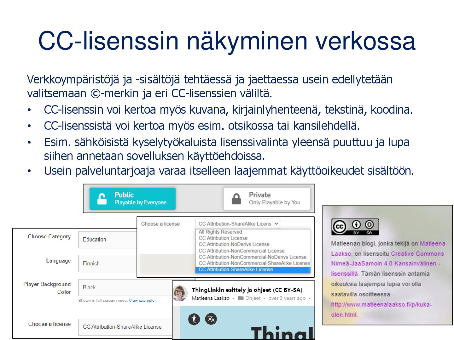
Task: Click the Shown in full-screen mode note
Action: tap(103, 301)
